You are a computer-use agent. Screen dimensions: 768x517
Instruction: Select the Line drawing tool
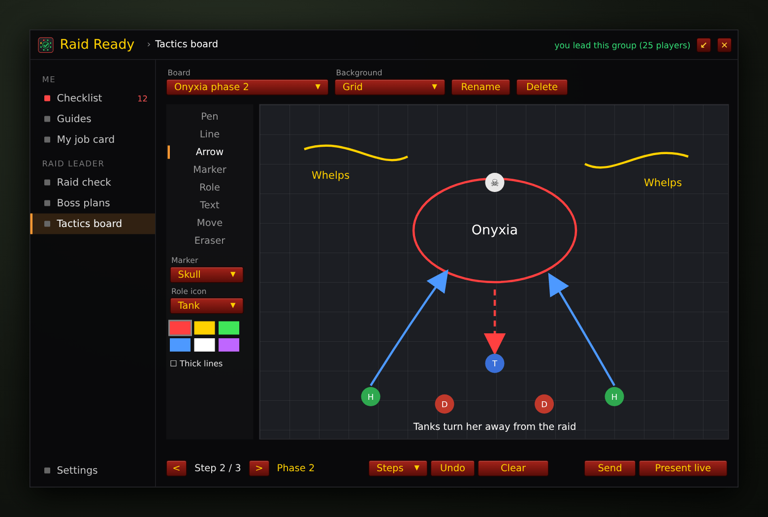(210, 134)
